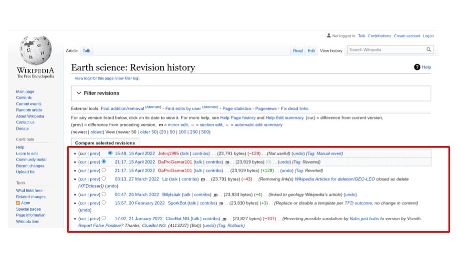This screenshot has height=258, width=458.
Task: Open Random article in sidebar
Action: pyautogui.click(x=29, y=110)
